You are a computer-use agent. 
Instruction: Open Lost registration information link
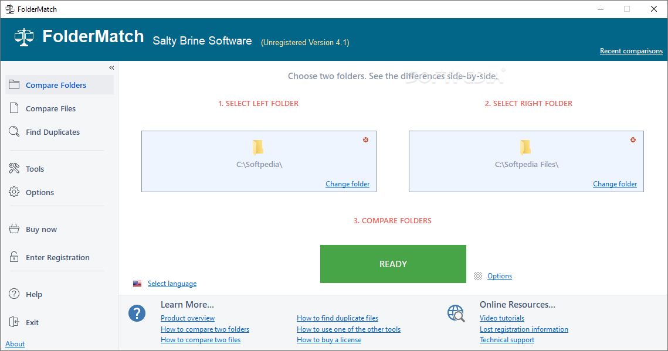[524, 329]
